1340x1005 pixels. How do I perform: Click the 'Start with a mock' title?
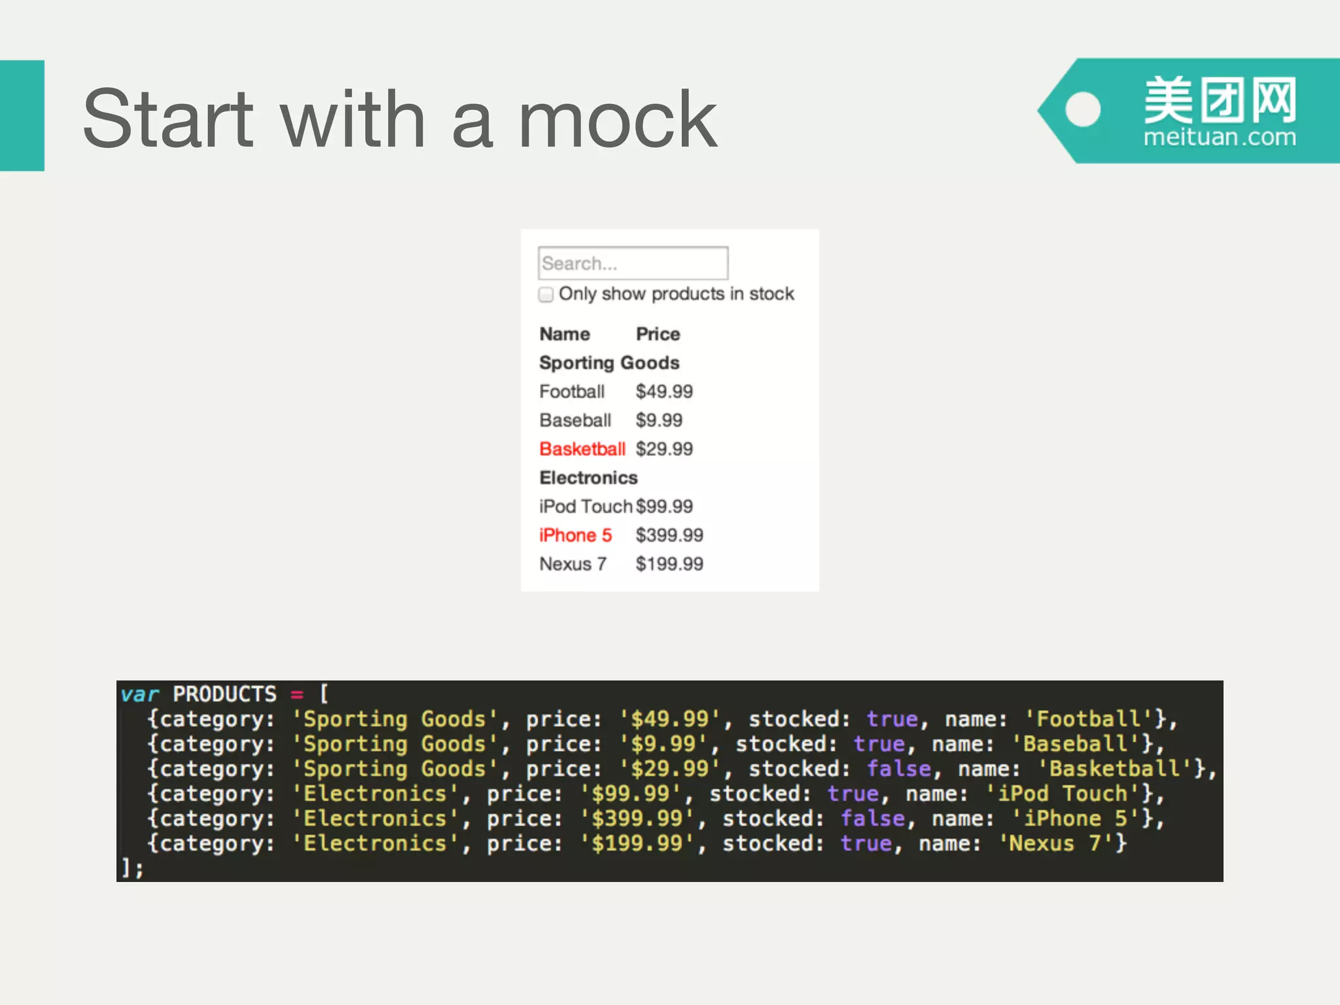[x=400, y=118]
